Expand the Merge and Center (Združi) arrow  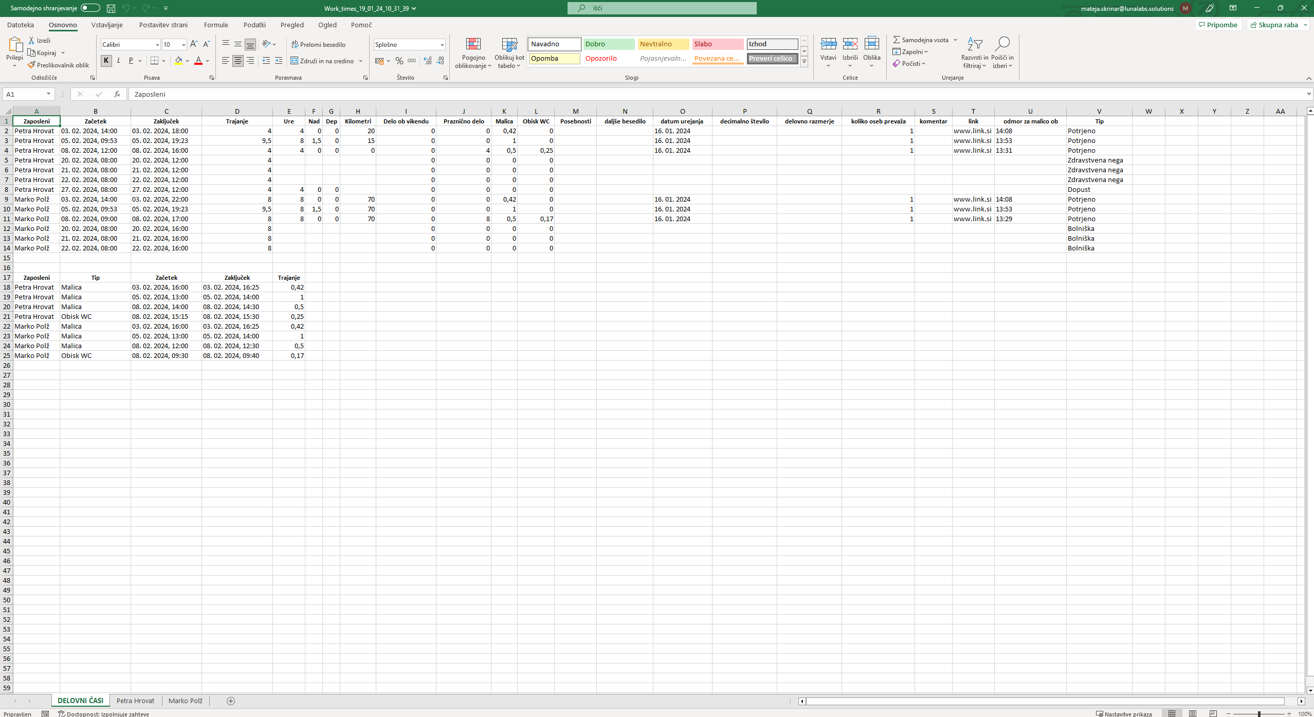361,61
